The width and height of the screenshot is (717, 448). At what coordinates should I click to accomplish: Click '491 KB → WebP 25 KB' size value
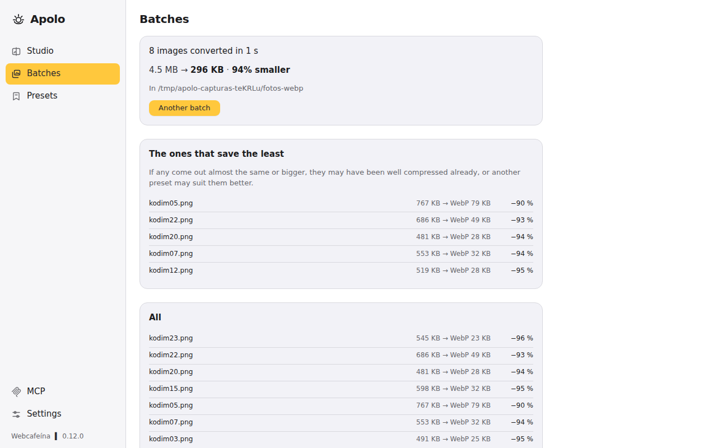[453, 439]
